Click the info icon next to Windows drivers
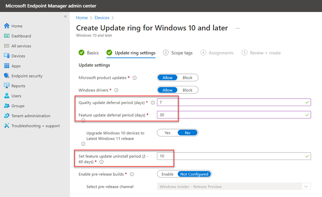 (116, 90)
